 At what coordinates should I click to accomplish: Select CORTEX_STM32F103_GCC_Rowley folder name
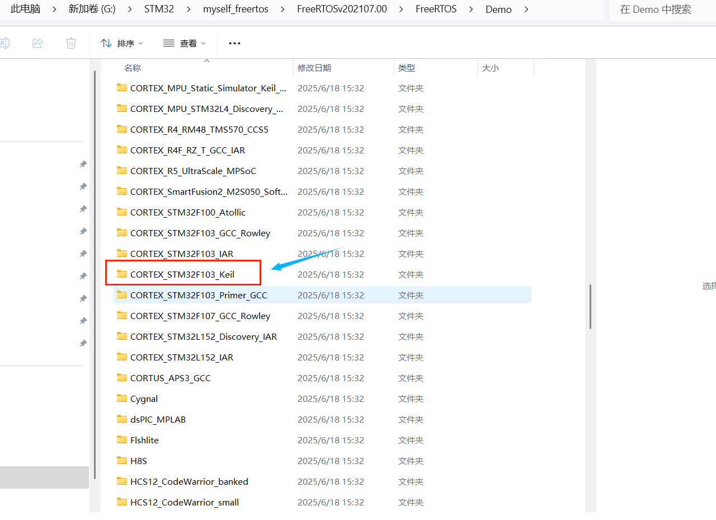(200, 233)
